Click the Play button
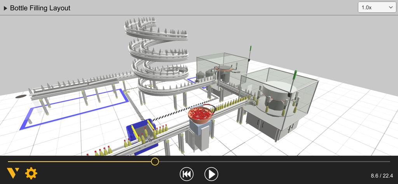 pos(211,174)
